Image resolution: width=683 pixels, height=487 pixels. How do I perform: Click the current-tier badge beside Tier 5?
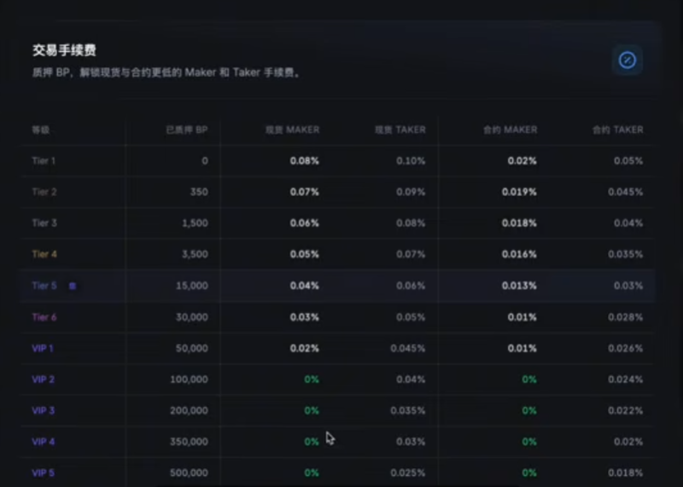[73, 286]
